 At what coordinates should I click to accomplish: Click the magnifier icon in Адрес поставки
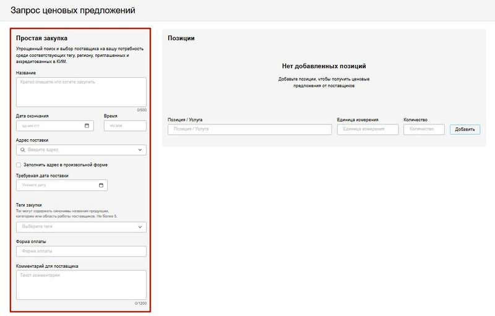(23, 150)
